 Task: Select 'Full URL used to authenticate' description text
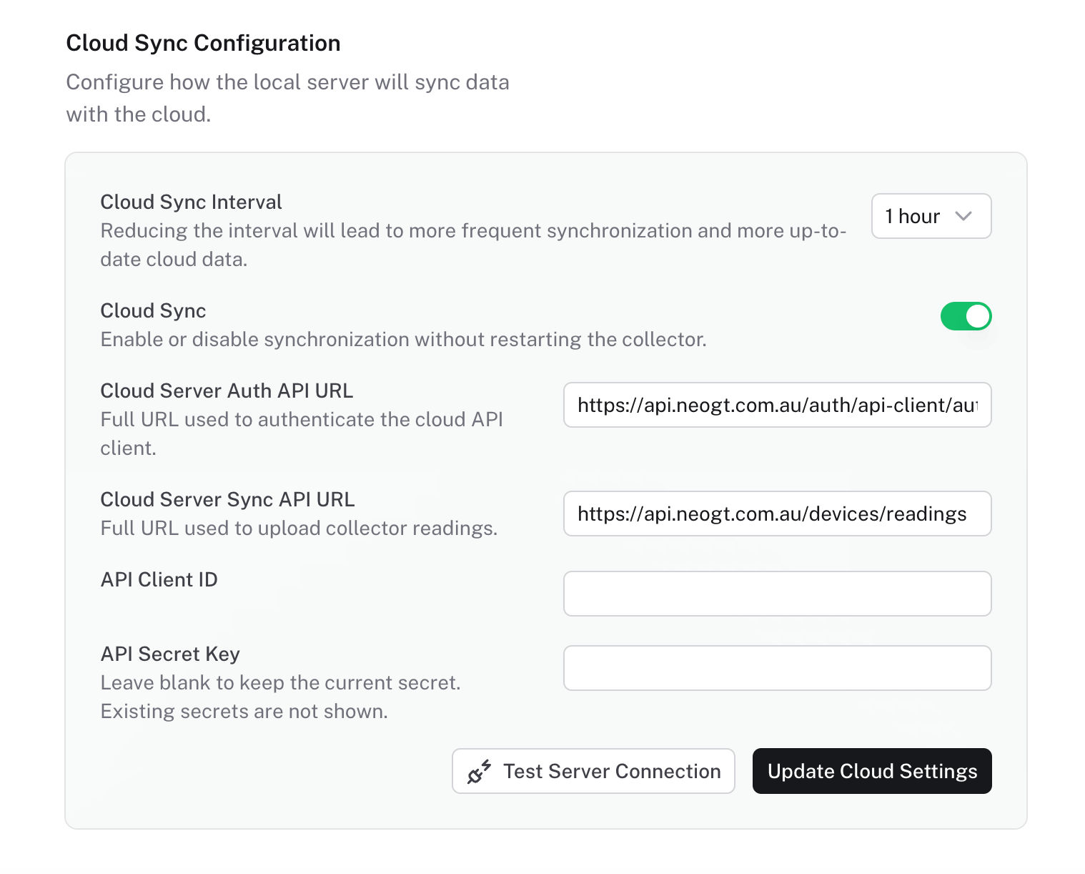302,433
